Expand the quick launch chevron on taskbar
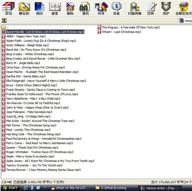192x191 pixels. pos(45,187)
